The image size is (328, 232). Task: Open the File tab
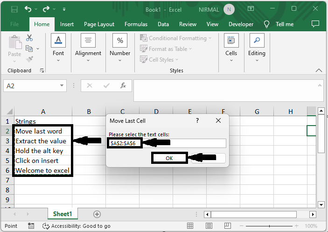point(14,24)
